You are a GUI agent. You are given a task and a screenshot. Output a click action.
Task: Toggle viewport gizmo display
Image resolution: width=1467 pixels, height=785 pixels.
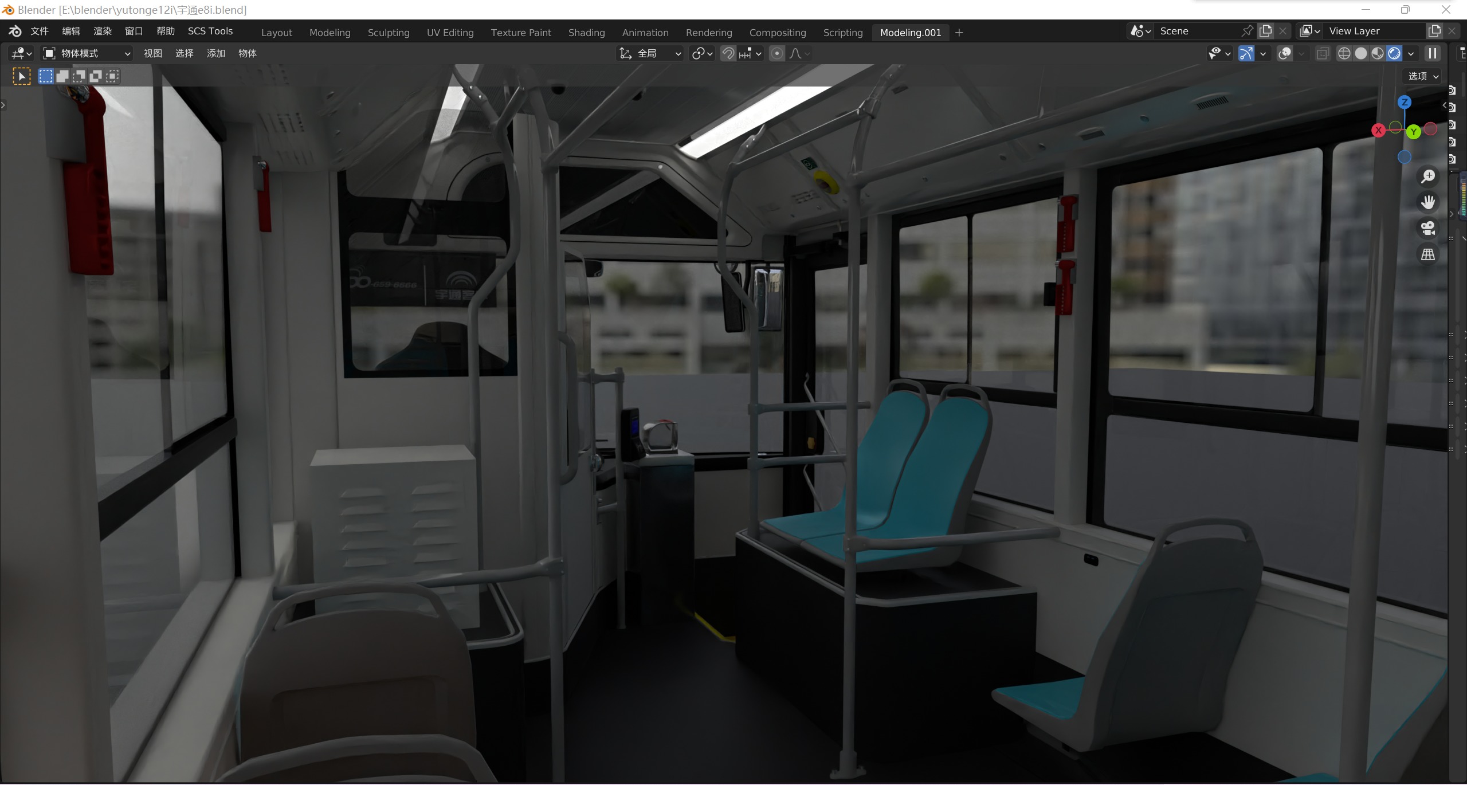(1246, 53)
